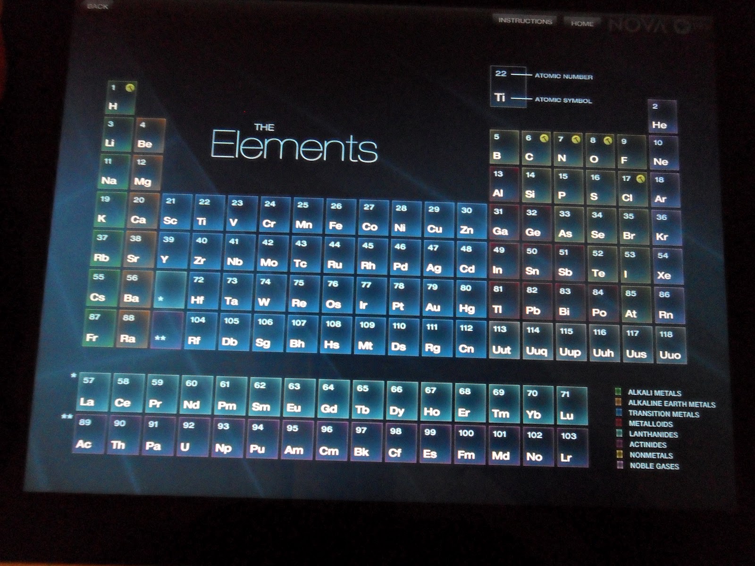755x566 pixels.
Task: Click the Alkali Metals green legend swatch
Action: (x=618, y=391)
